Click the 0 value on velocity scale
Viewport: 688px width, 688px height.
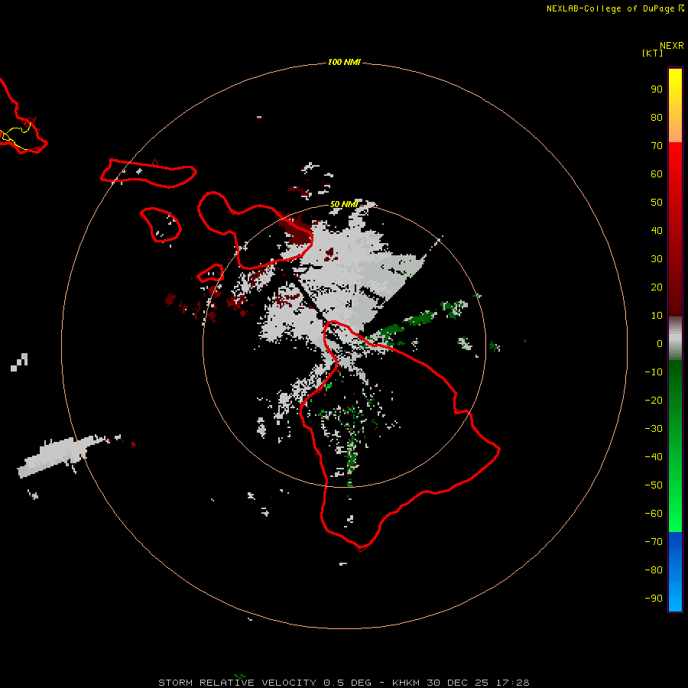coord(660,343)
